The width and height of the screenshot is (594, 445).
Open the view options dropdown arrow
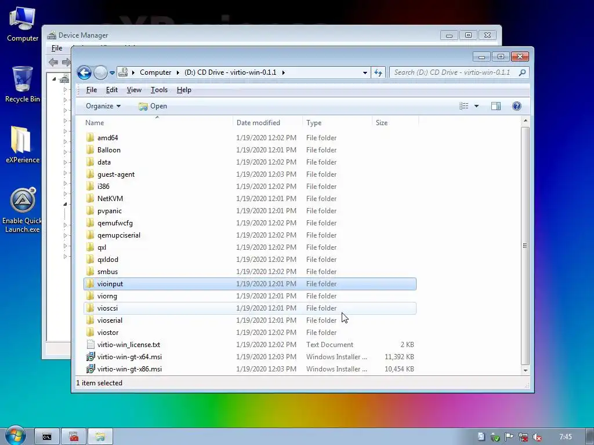click(476, 106)
